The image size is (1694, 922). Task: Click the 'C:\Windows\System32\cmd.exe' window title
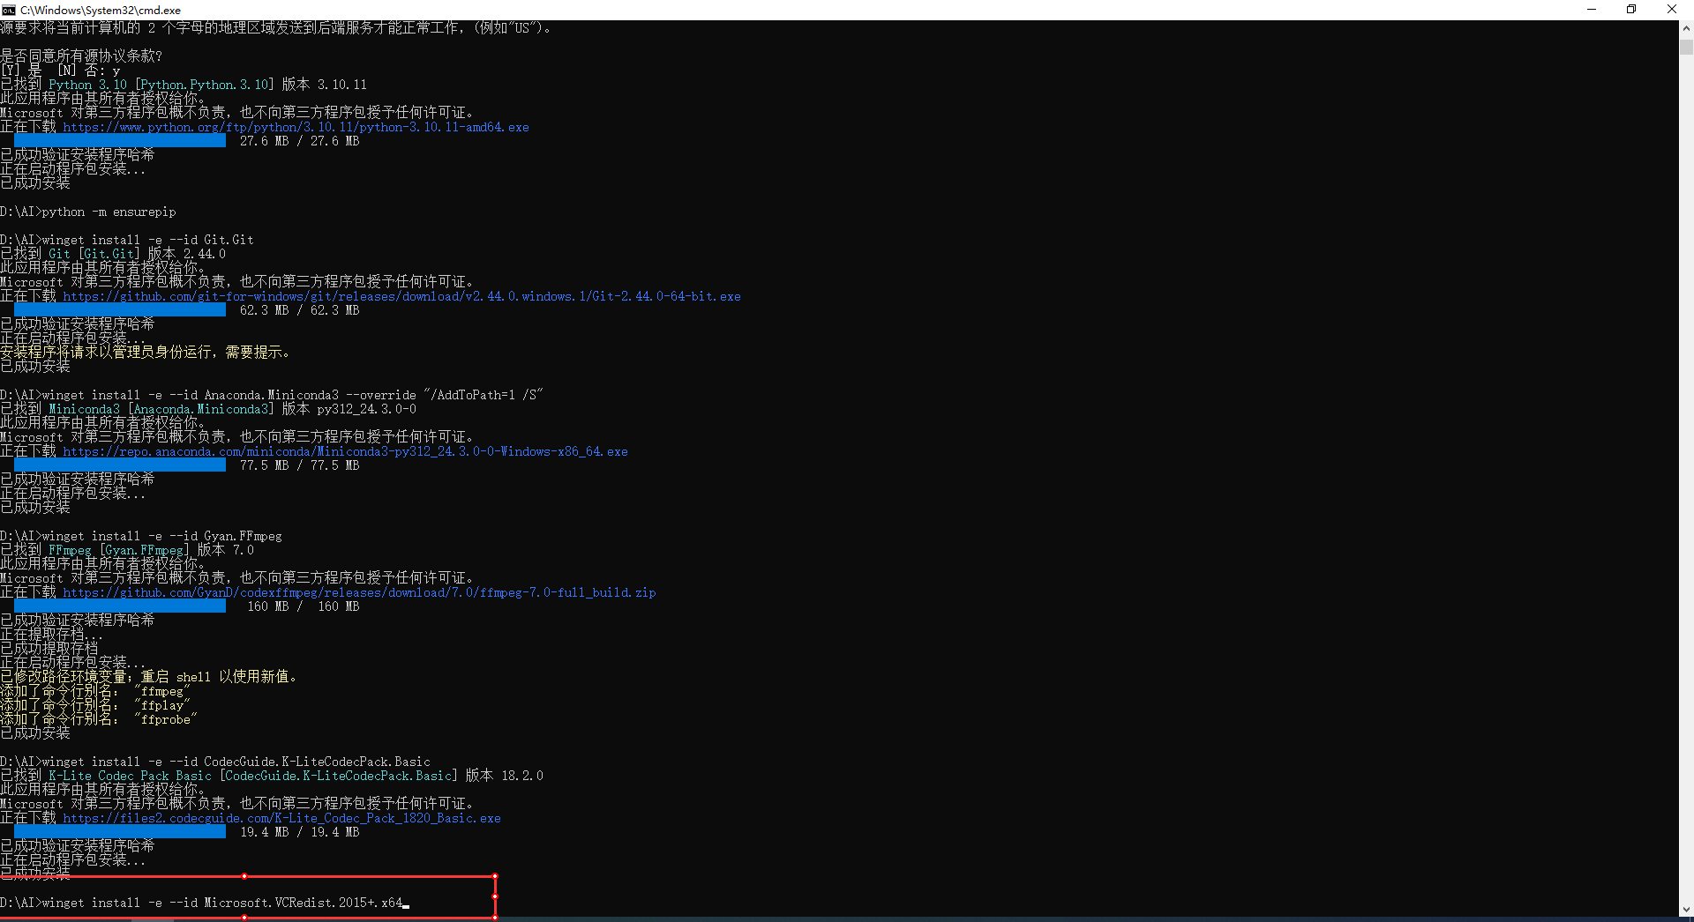(x=101, y=10)
